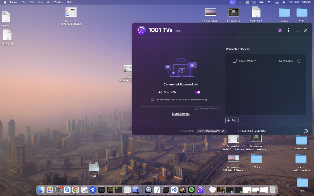
Task: Toggle the Sound ON switch off
Action: tap(197, 92)
